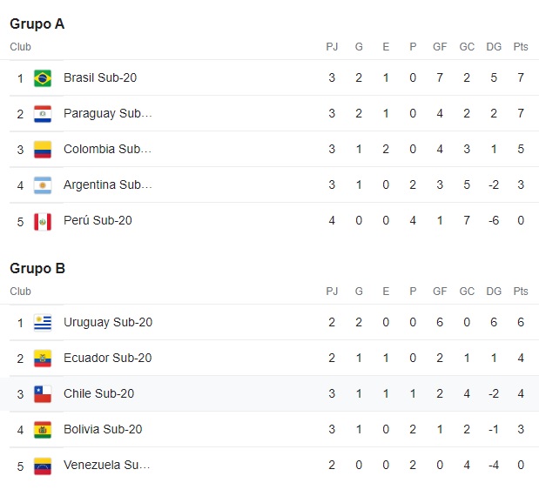Click the Grupo A heading
The image size is (539, 503).
37,24
